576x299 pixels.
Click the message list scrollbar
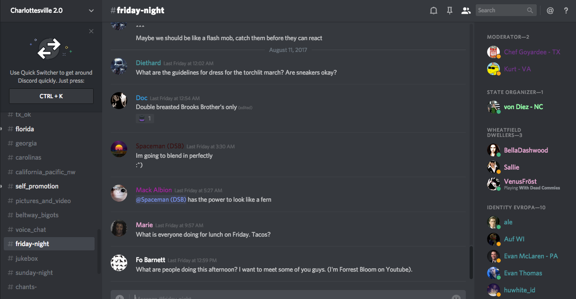[471, 262]
